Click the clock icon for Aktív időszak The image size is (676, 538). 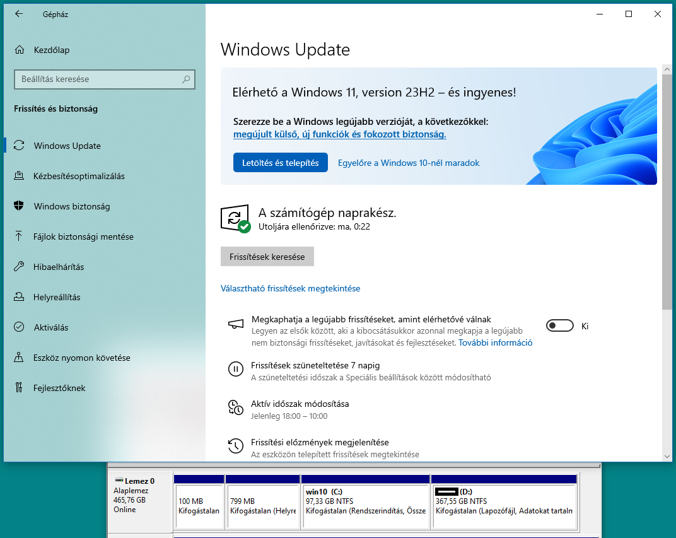236,407
